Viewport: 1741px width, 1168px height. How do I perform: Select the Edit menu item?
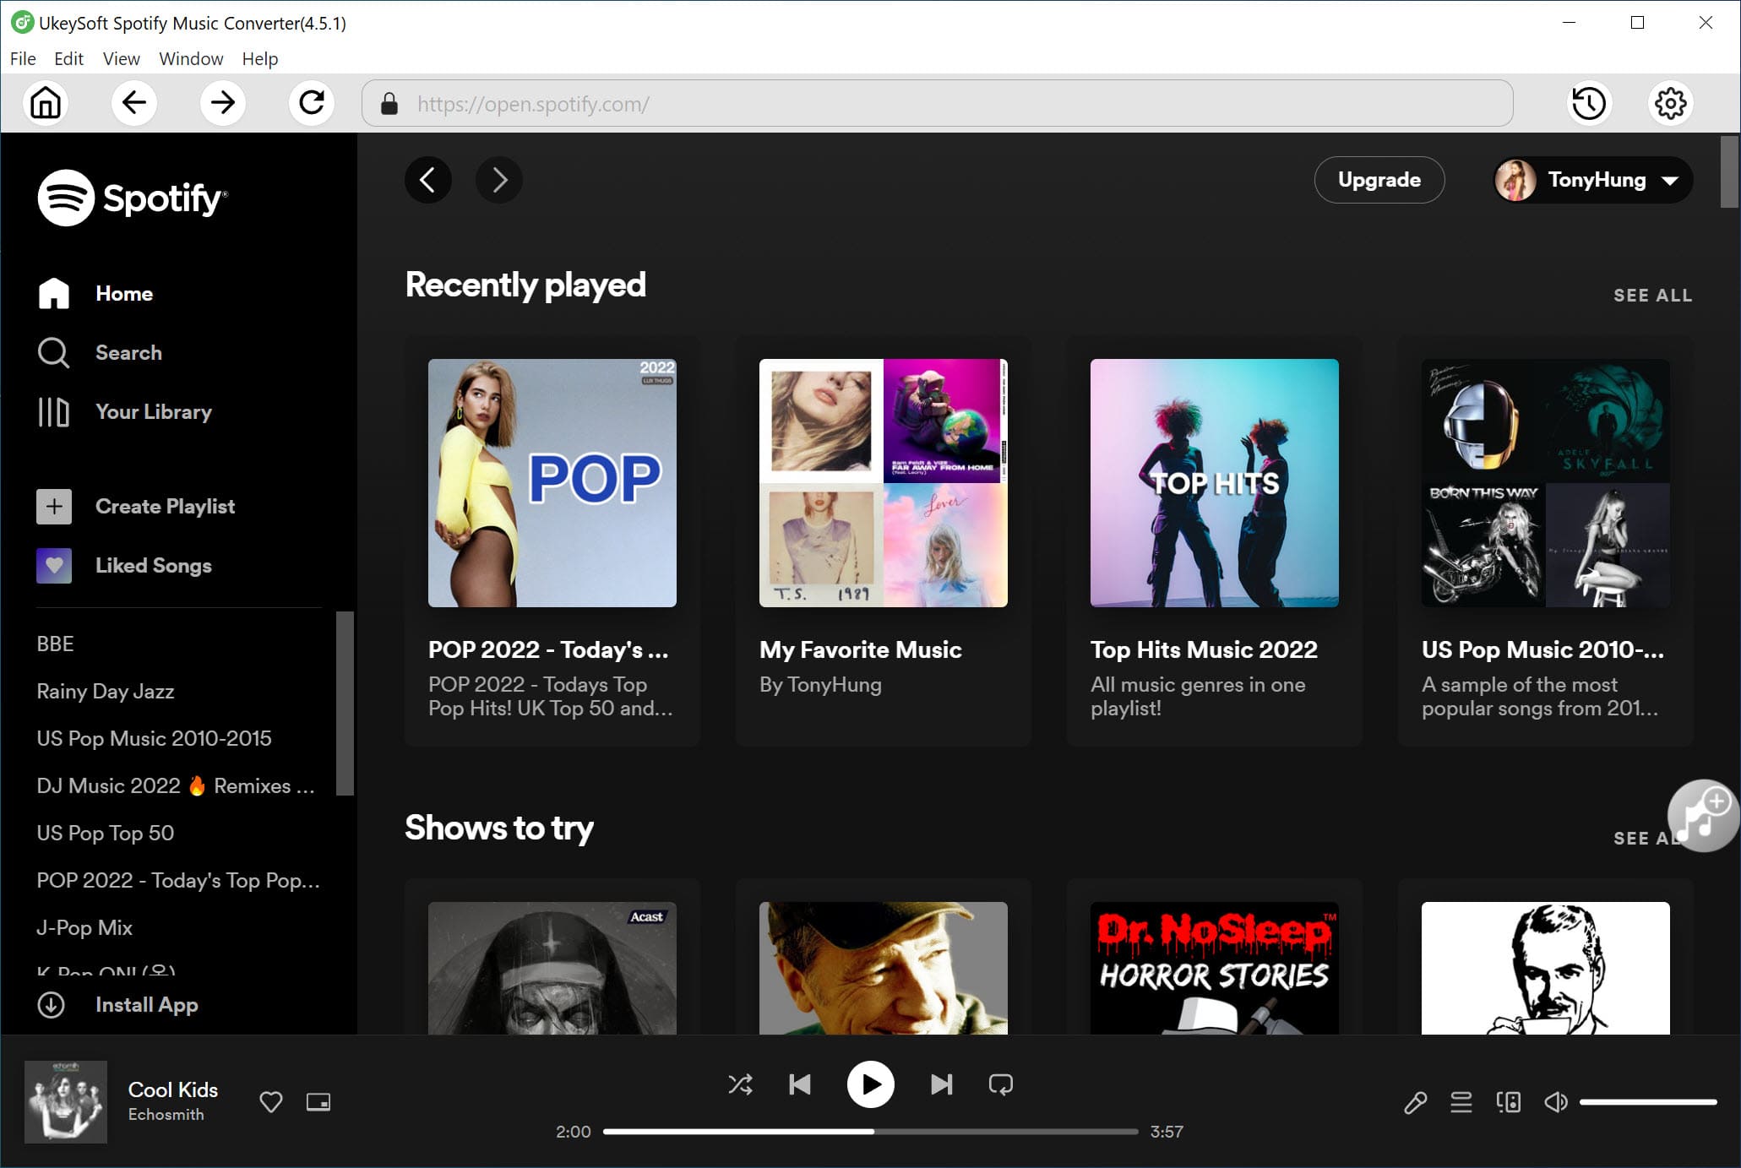(x=67, y=57)
